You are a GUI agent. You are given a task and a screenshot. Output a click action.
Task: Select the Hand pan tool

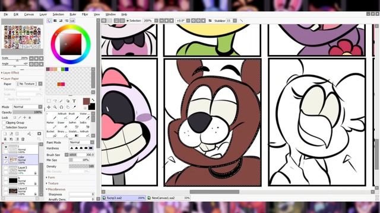pos(68,107)
